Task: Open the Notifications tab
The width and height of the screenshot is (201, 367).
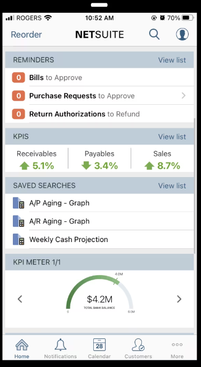Action: point(60,349)
